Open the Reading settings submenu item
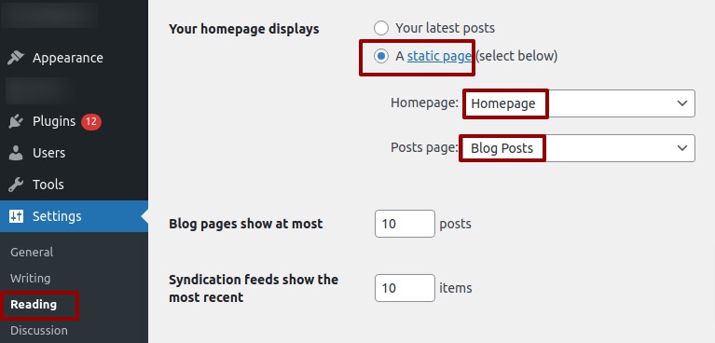This screenshot has height=343, width=715. [x=34, y=304]
